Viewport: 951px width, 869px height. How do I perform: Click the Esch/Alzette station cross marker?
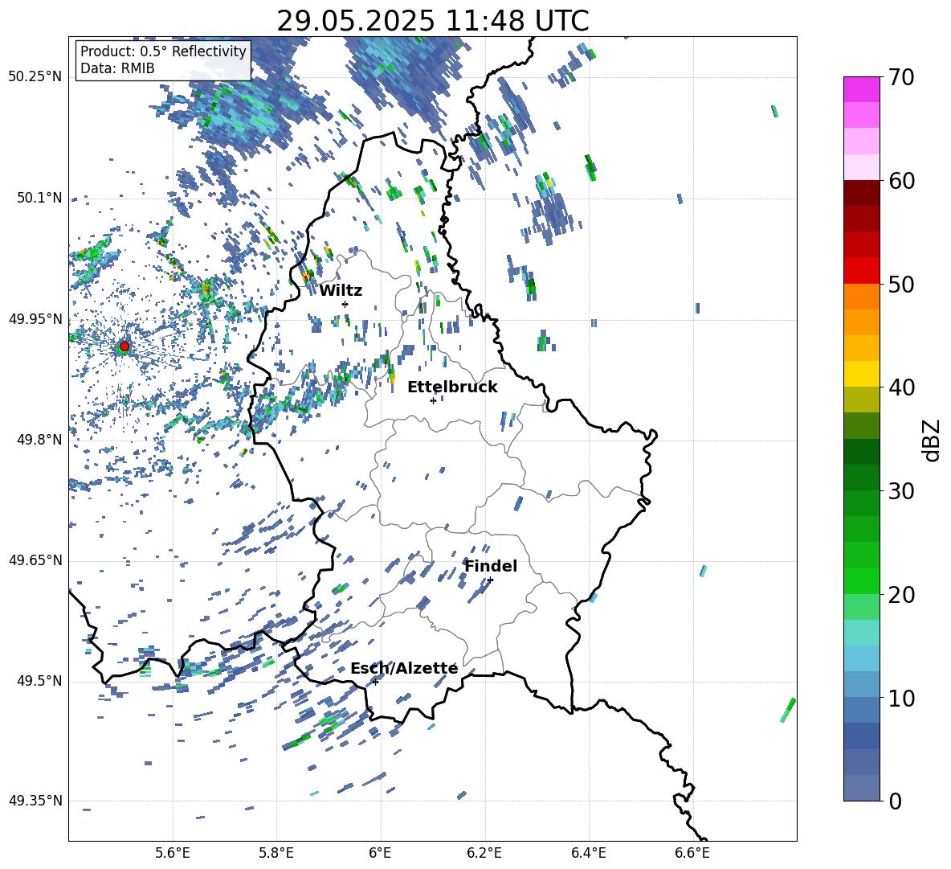coord(375,682)
